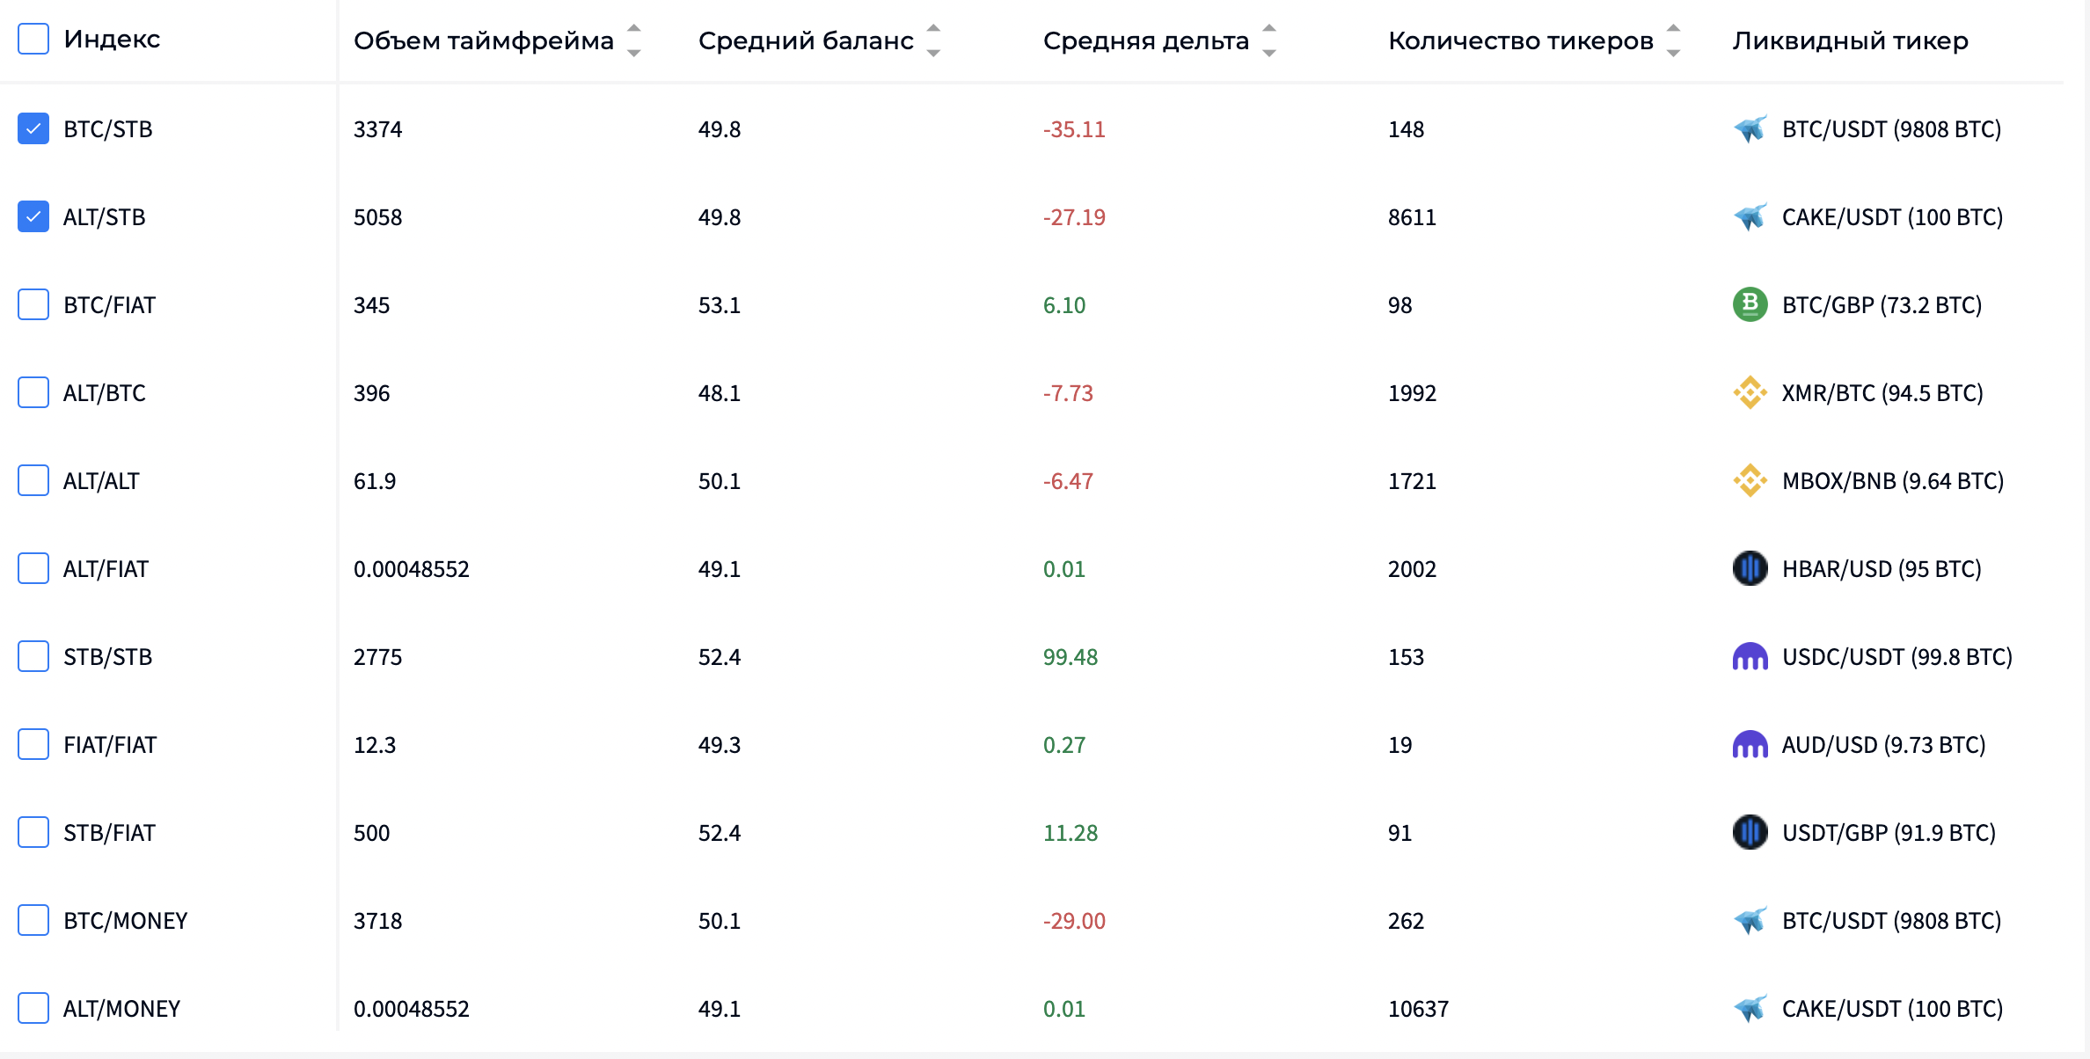Open the CAKE/USDT ticker in the ALT/MONEY row
The height and width of the screenshot is (1059, 2090).
point(1892,1009)
